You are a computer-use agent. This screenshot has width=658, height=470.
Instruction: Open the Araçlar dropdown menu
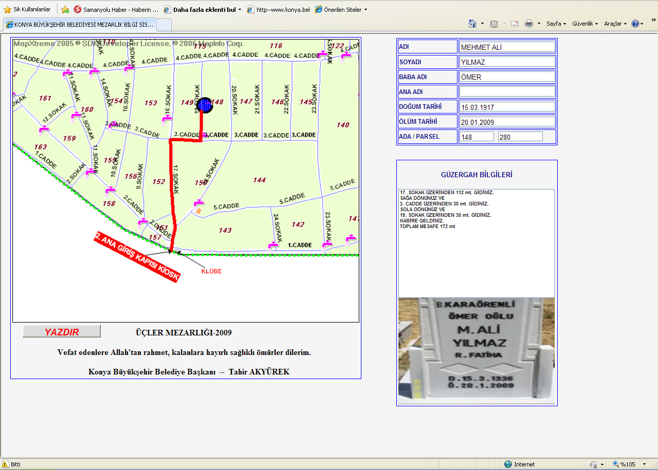coord(615,24)
